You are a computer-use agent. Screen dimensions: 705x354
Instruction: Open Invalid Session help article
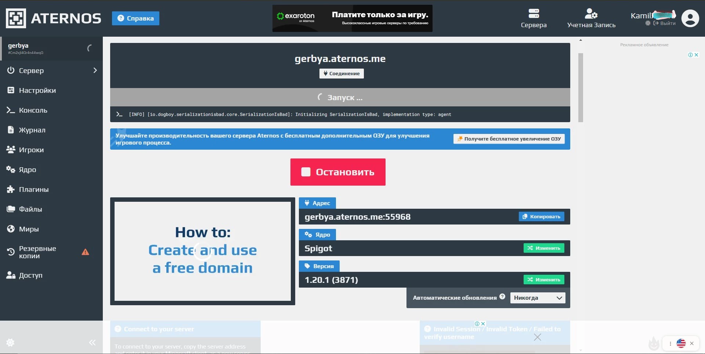click(x=495, y=333)
